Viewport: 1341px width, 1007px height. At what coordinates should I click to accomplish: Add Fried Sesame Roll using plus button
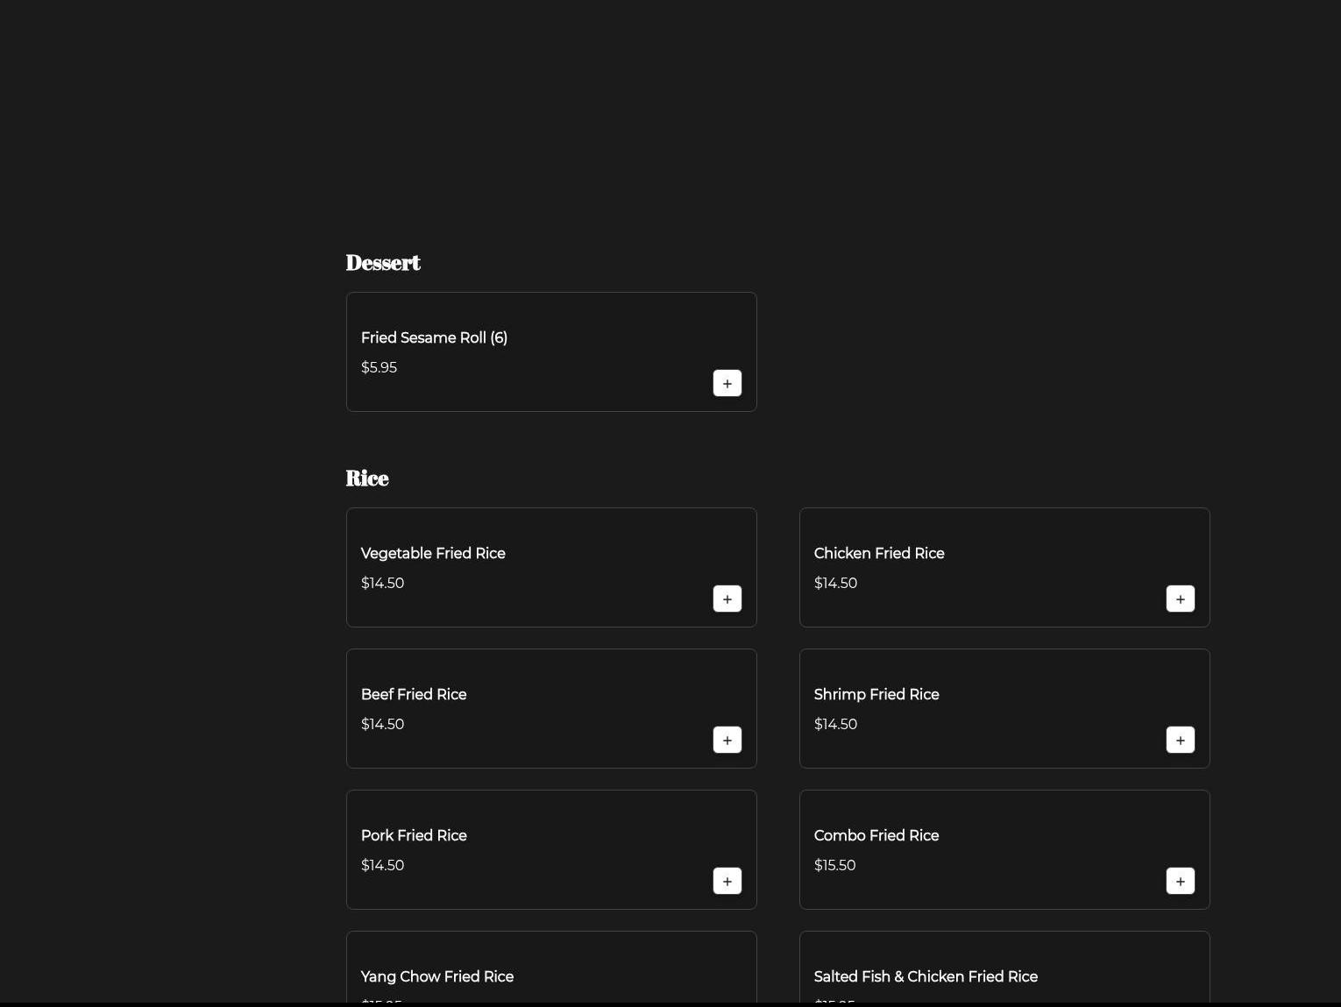pyautogui.click(x=727, y=383)
